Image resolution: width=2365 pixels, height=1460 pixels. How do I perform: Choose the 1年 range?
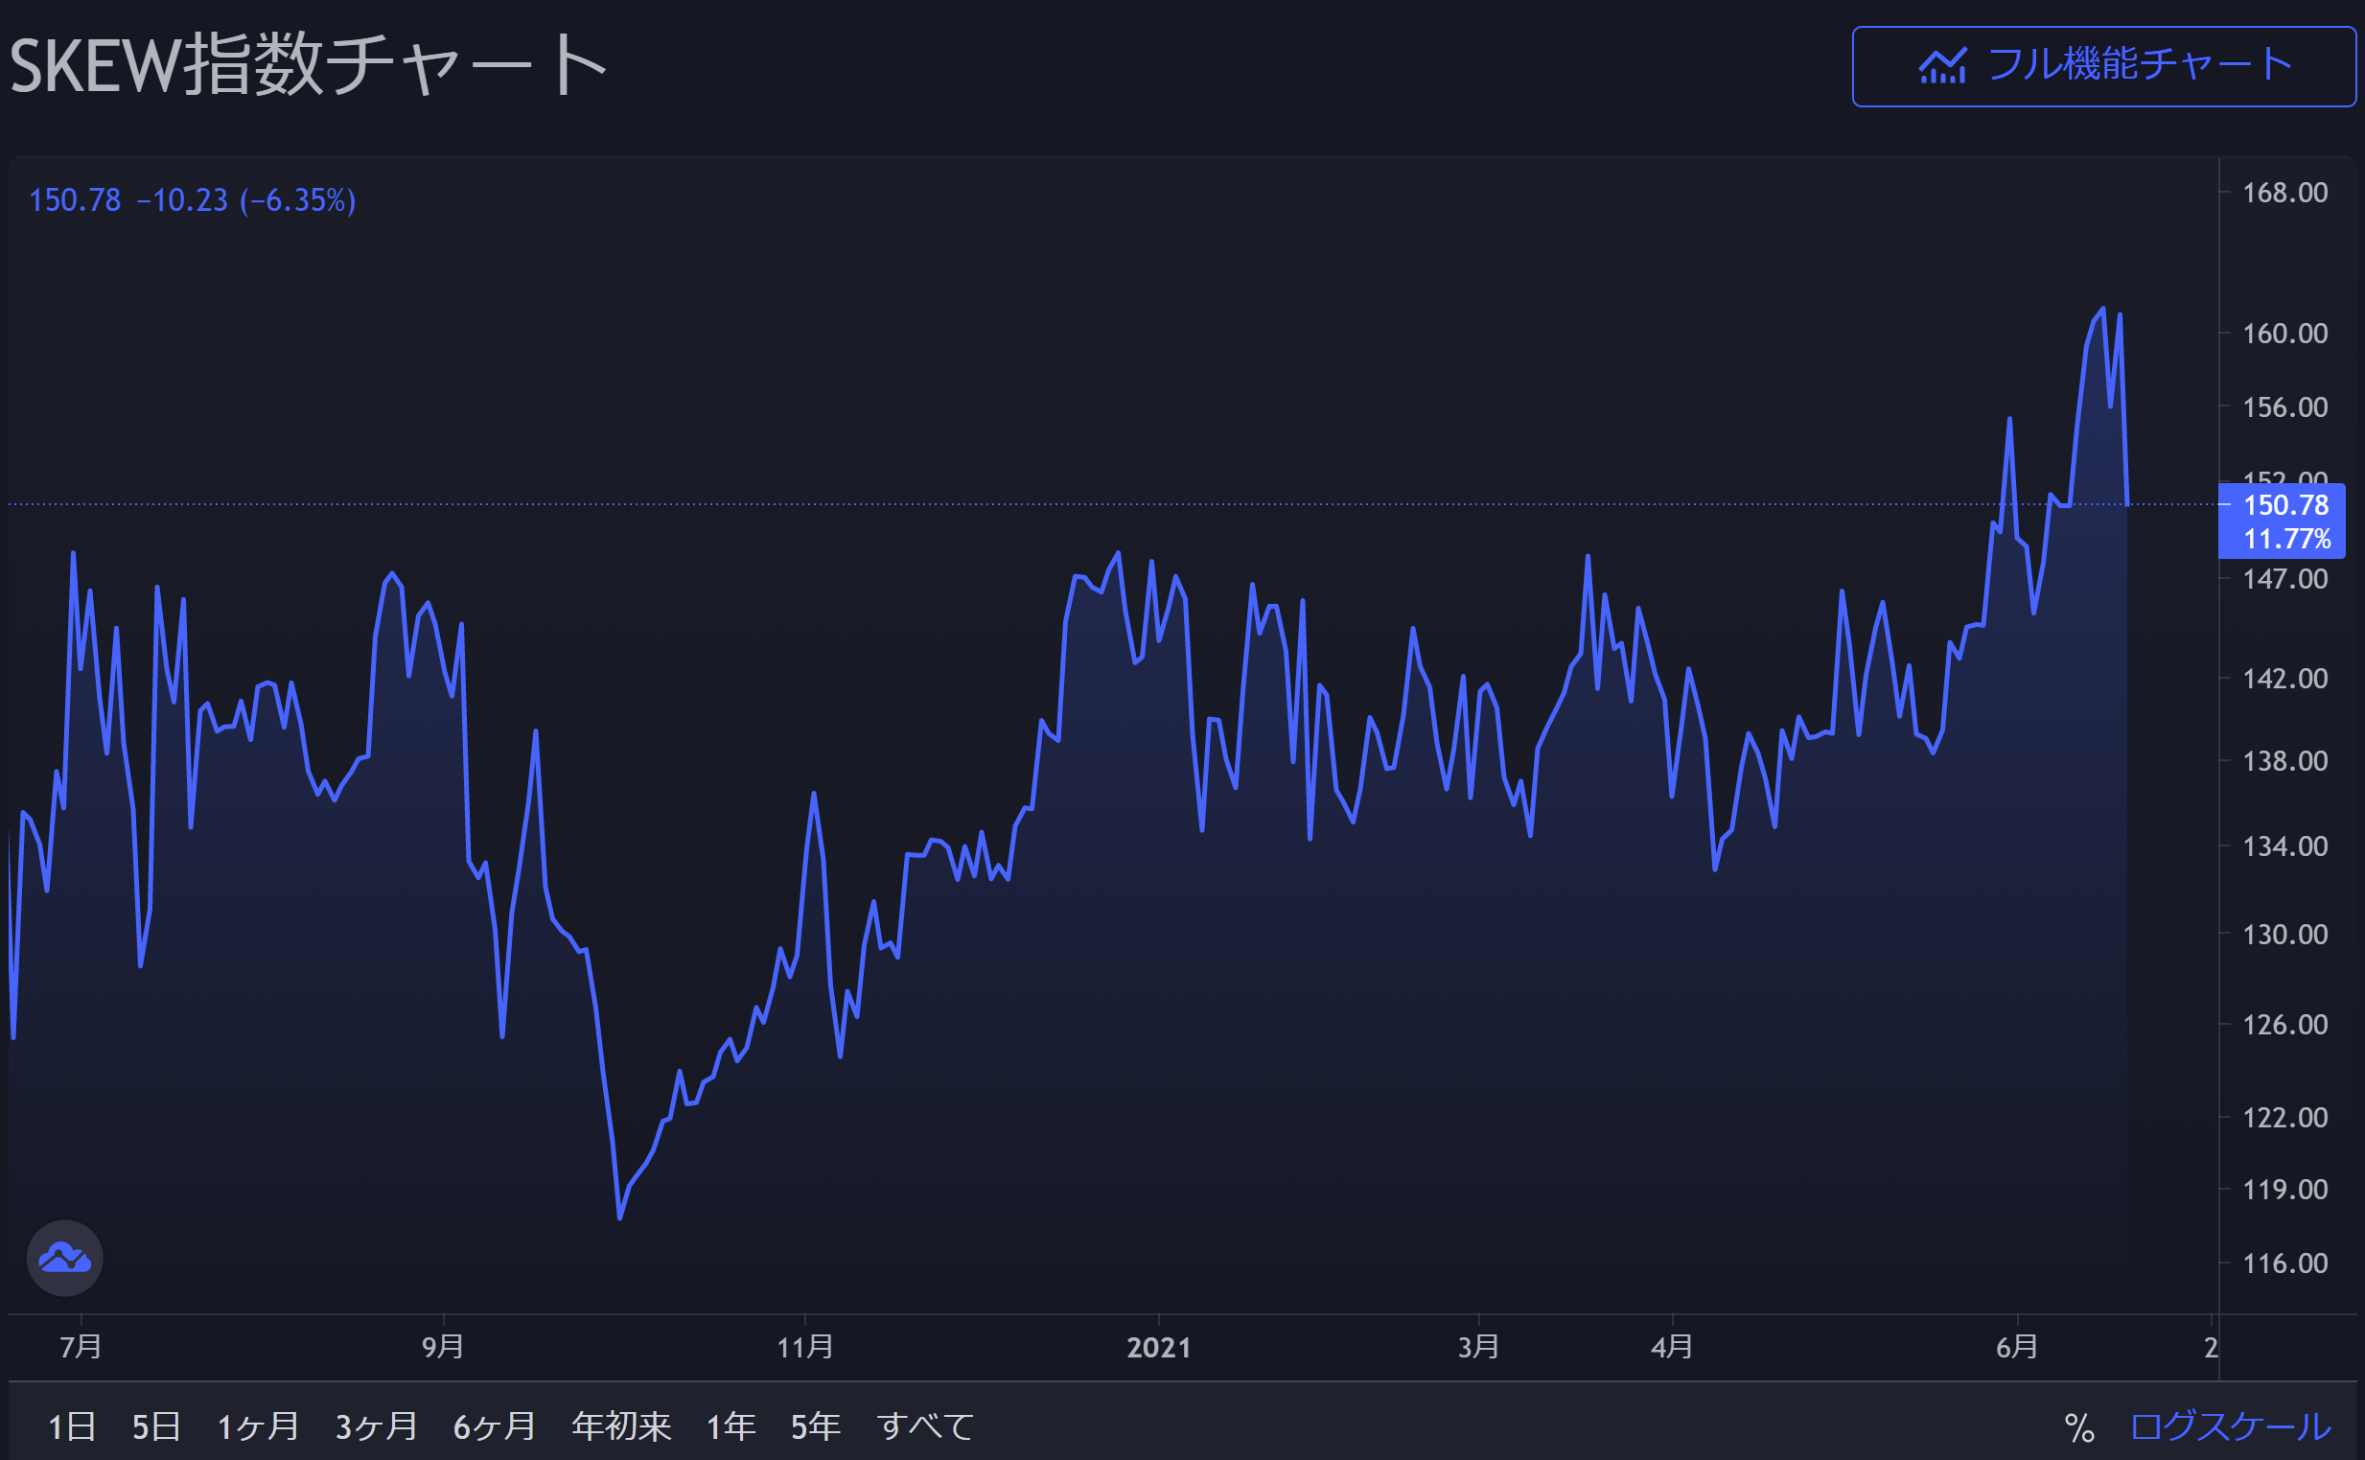pyautogui.click(x=731, y=1426)
